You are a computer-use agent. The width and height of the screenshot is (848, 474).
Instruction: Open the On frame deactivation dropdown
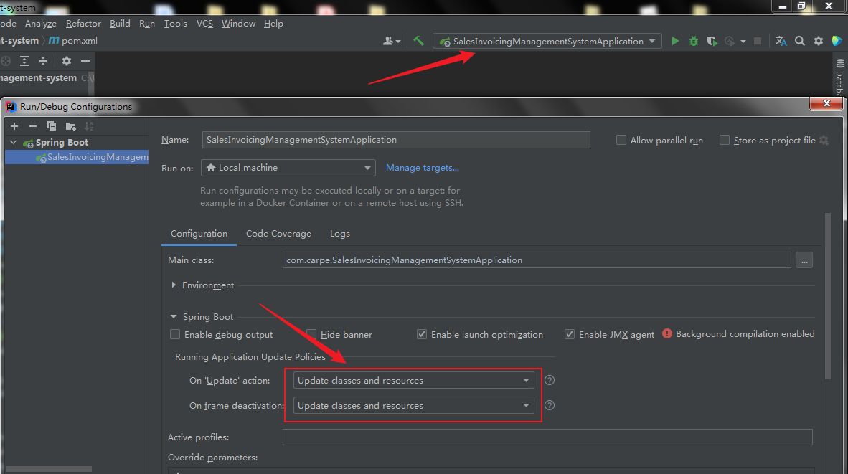coord(414,405)
